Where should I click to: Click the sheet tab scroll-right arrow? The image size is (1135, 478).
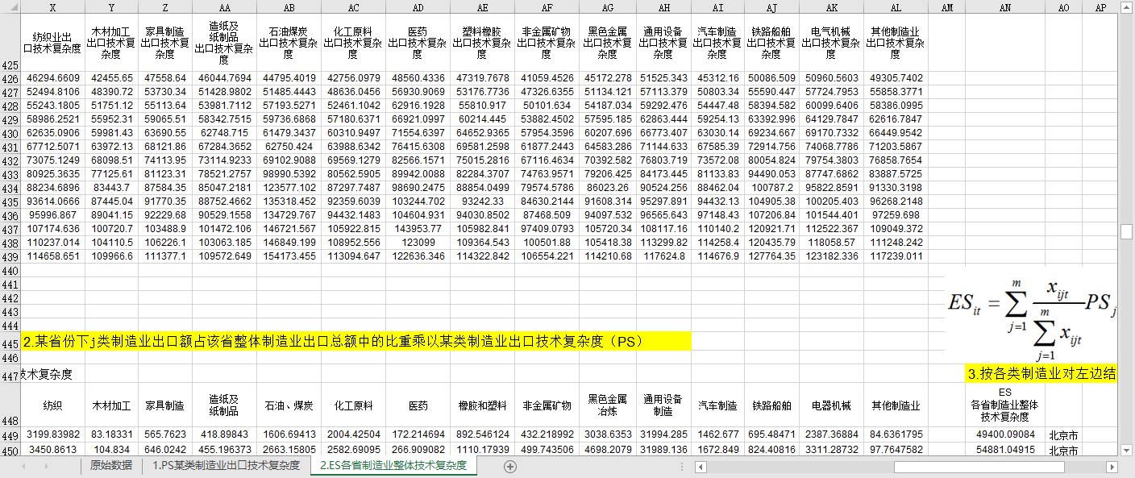pos(46,466)
